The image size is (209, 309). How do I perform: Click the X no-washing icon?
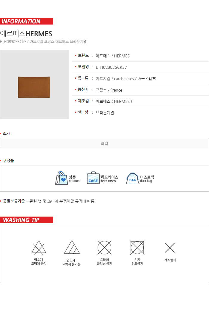(x=170, y=248)
